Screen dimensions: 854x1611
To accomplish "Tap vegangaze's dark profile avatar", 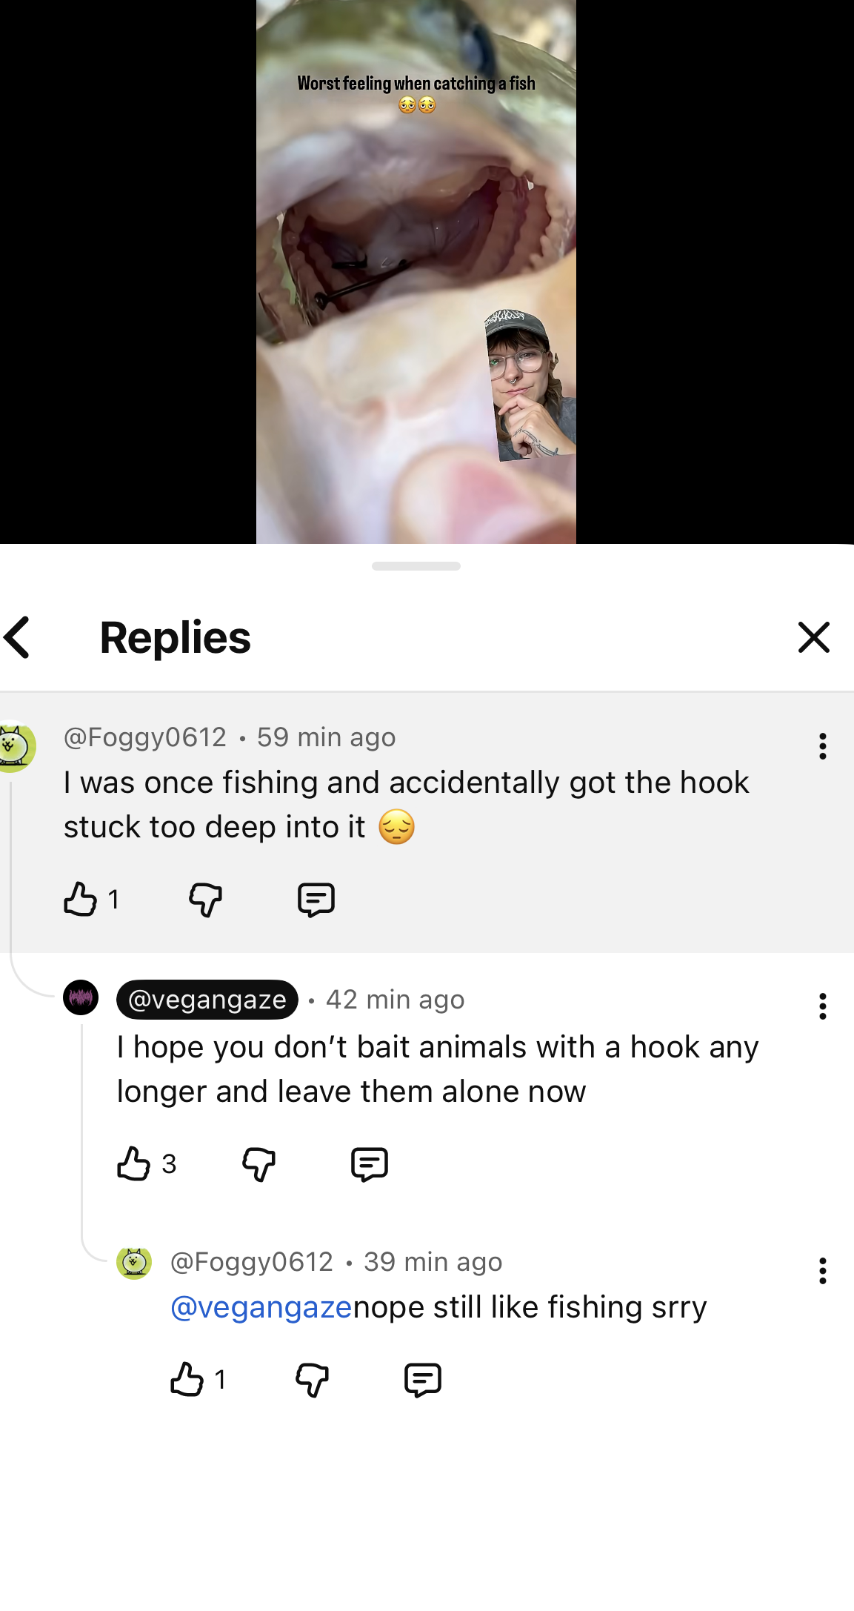I will click(x=81, y=997).
